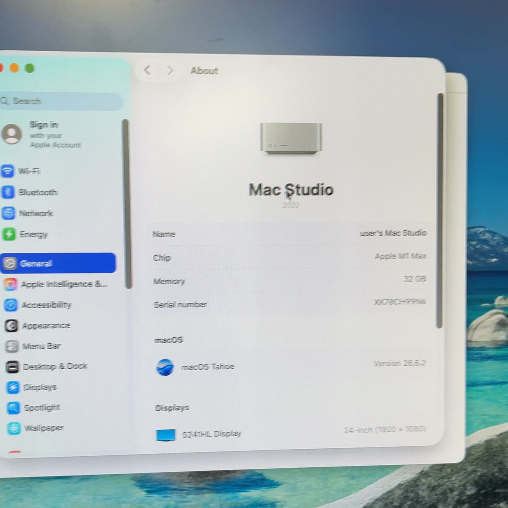Select Wi-Fi label in sidebar
The height and width of the screenshot is (508, 508).
29,171
